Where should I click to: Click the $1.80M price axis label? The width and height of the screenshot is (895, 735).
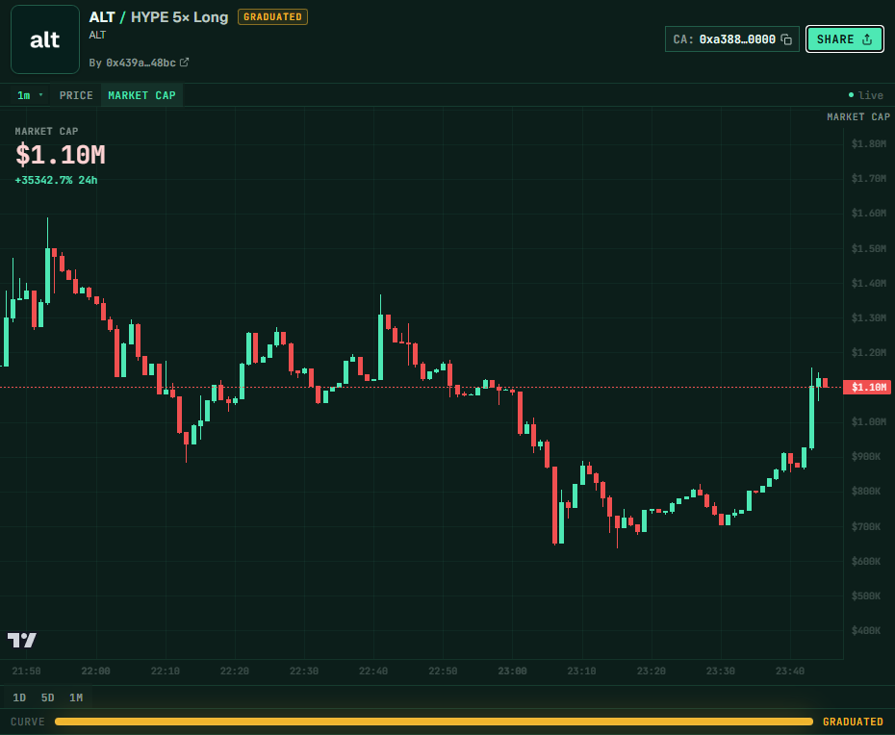tap(869, 143)
